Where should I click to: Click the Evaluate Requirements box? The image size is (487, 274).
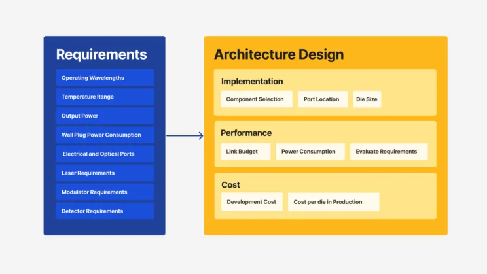(389, 152)
